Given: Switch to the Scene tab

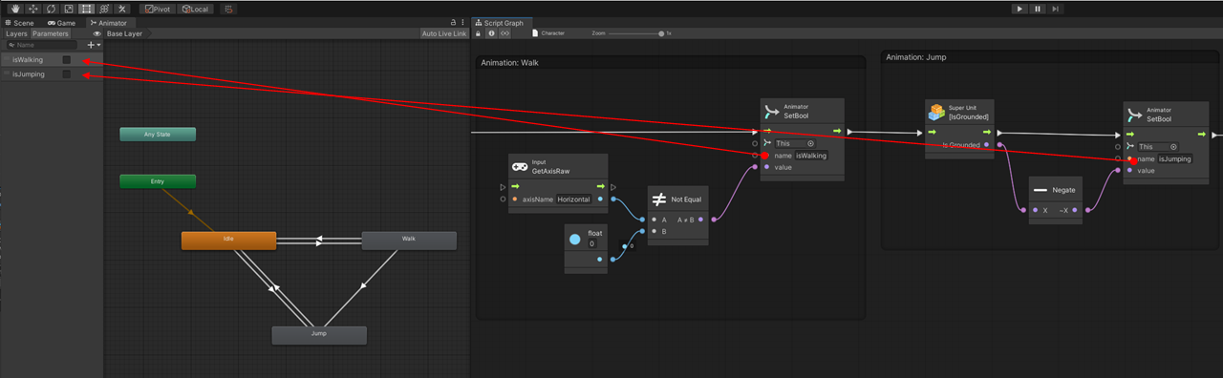Looking at the screenshot, I should (x=19, y=22).
